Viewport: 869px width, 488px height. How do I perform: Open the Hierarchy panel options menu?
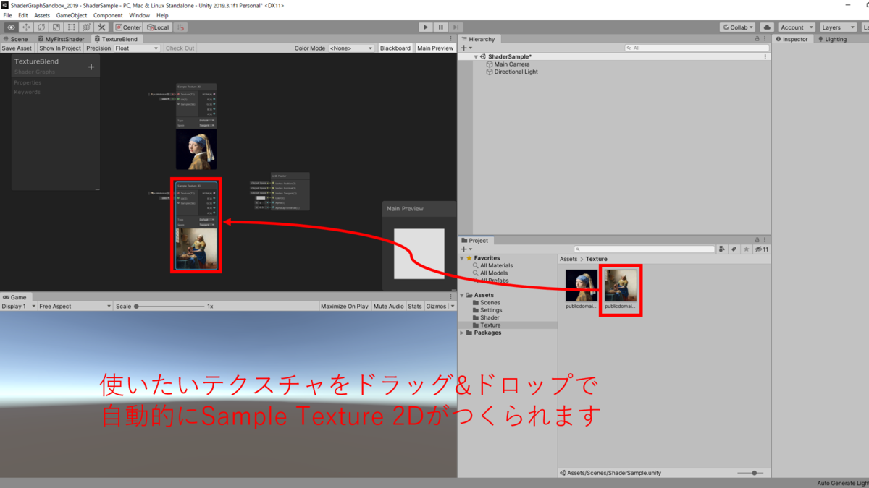(x=766, y=39)
